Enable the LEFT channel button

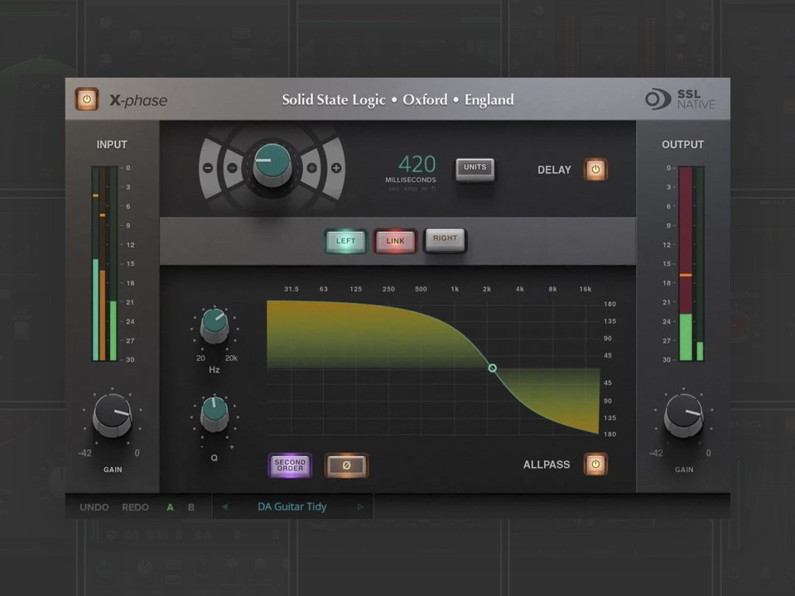(x=345, y=241)
